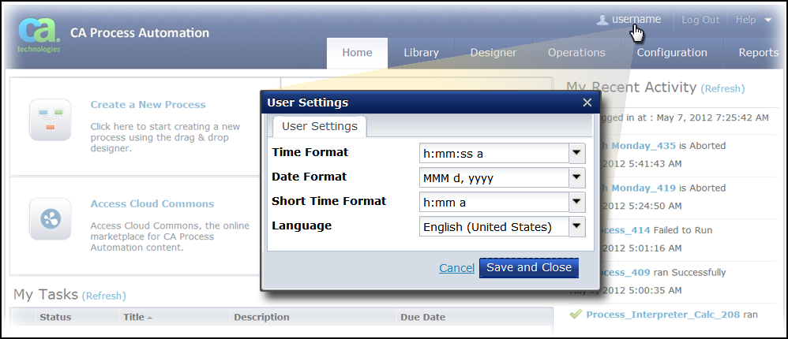Viewport: 788px width, 339px height.
Task: Open the Date Format dropdown arrow
Action: click(x=577, y=178)
